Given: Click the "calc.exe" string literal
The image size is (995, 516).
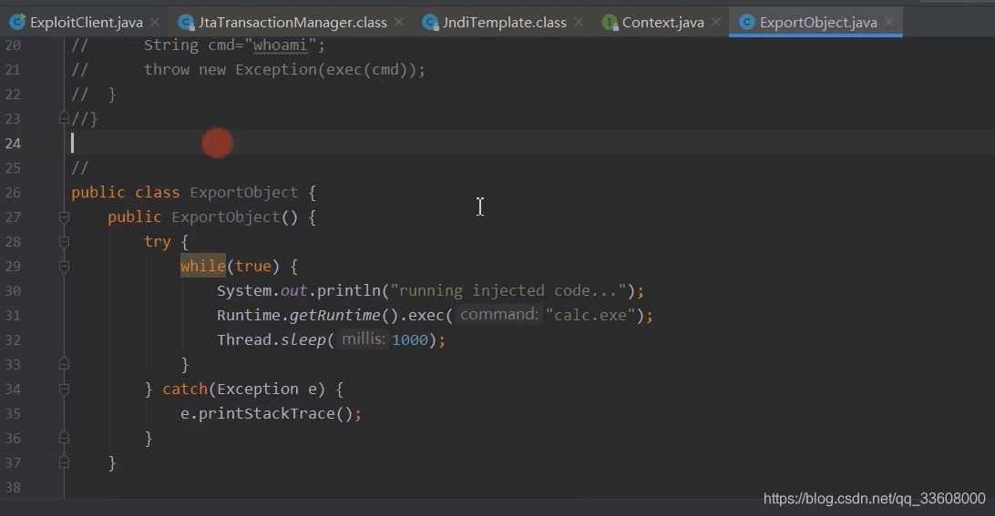Looking at the screenshot, I should (590, 315).
